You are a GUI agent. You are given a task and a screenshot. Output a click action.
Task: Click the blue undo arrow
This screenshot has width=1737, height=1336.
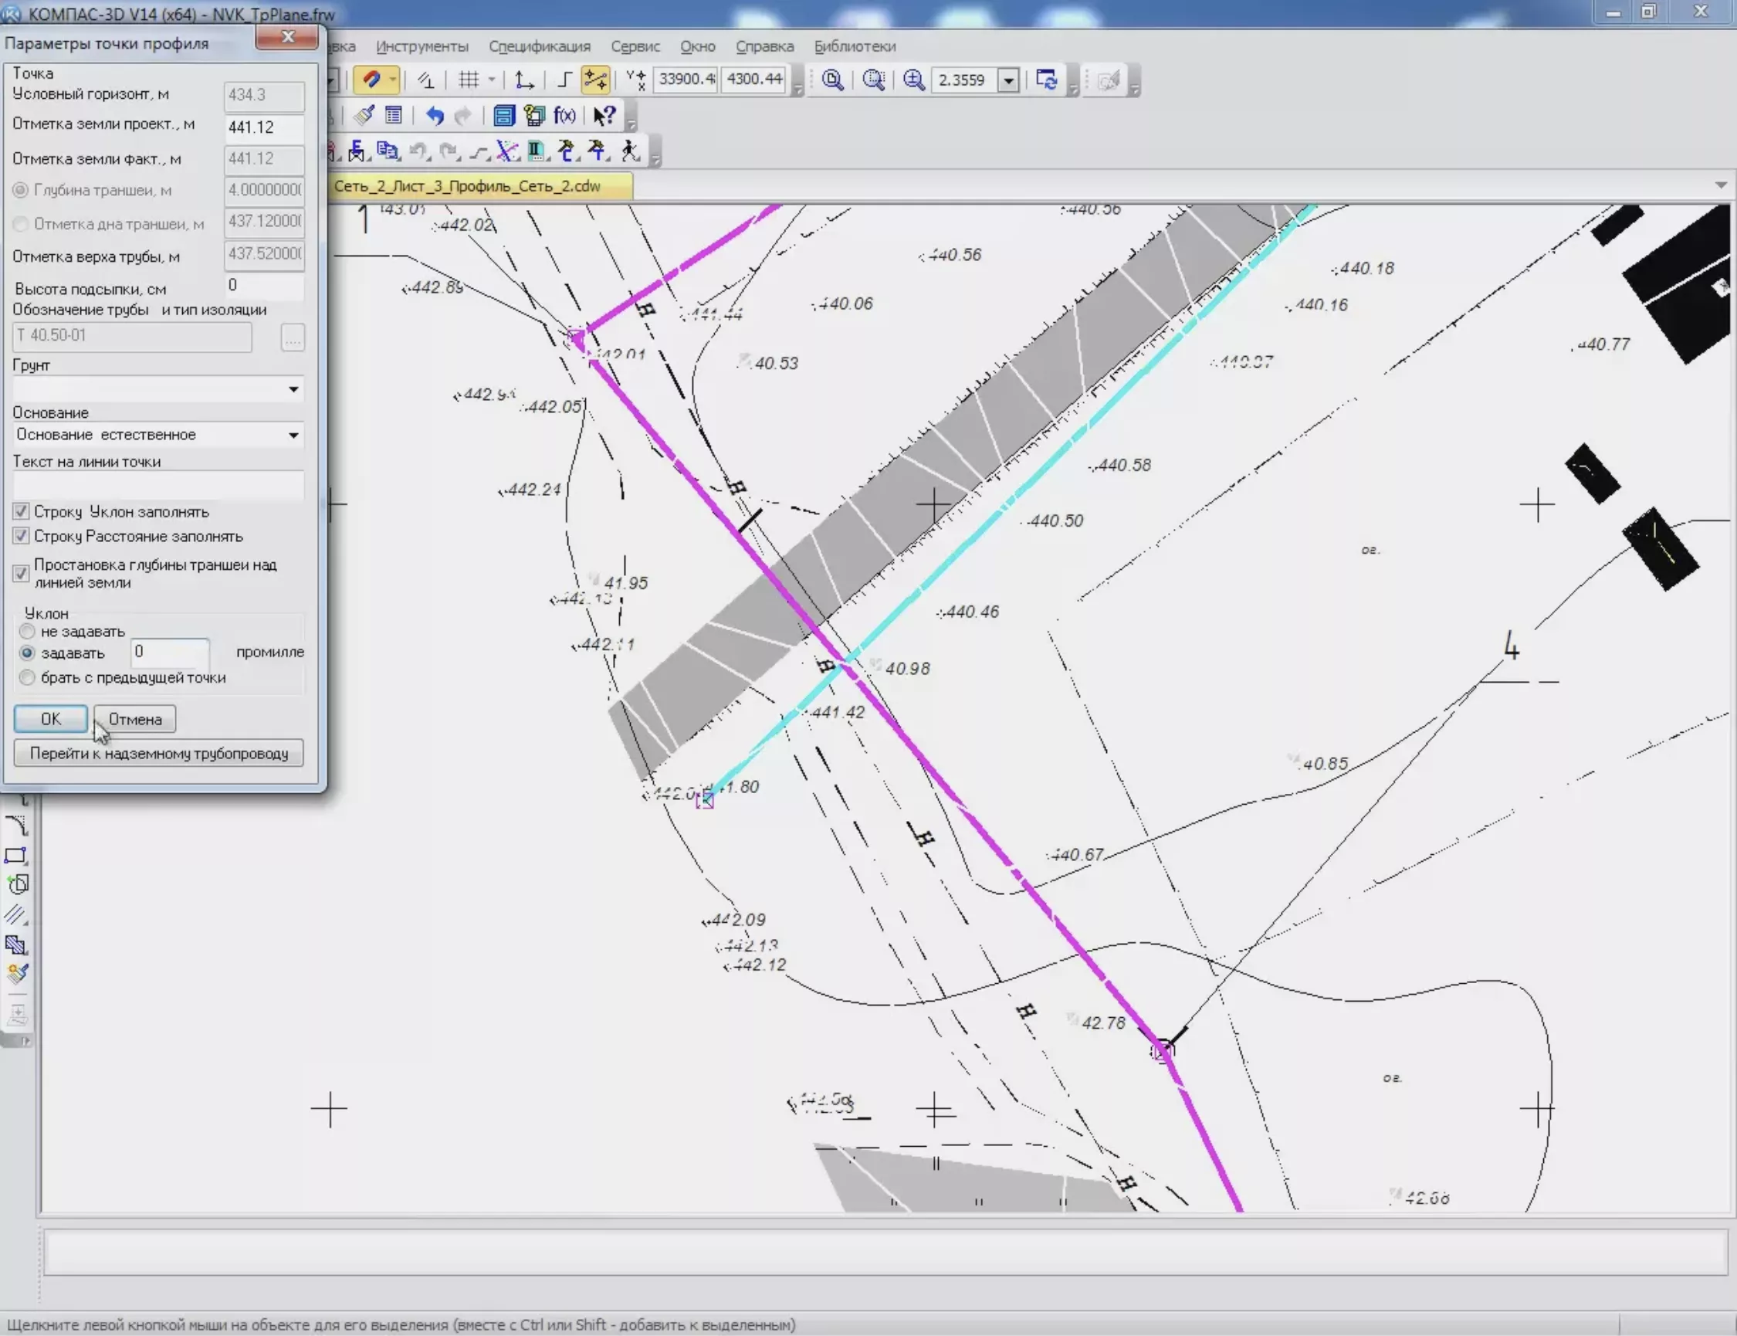pos(434,116)
